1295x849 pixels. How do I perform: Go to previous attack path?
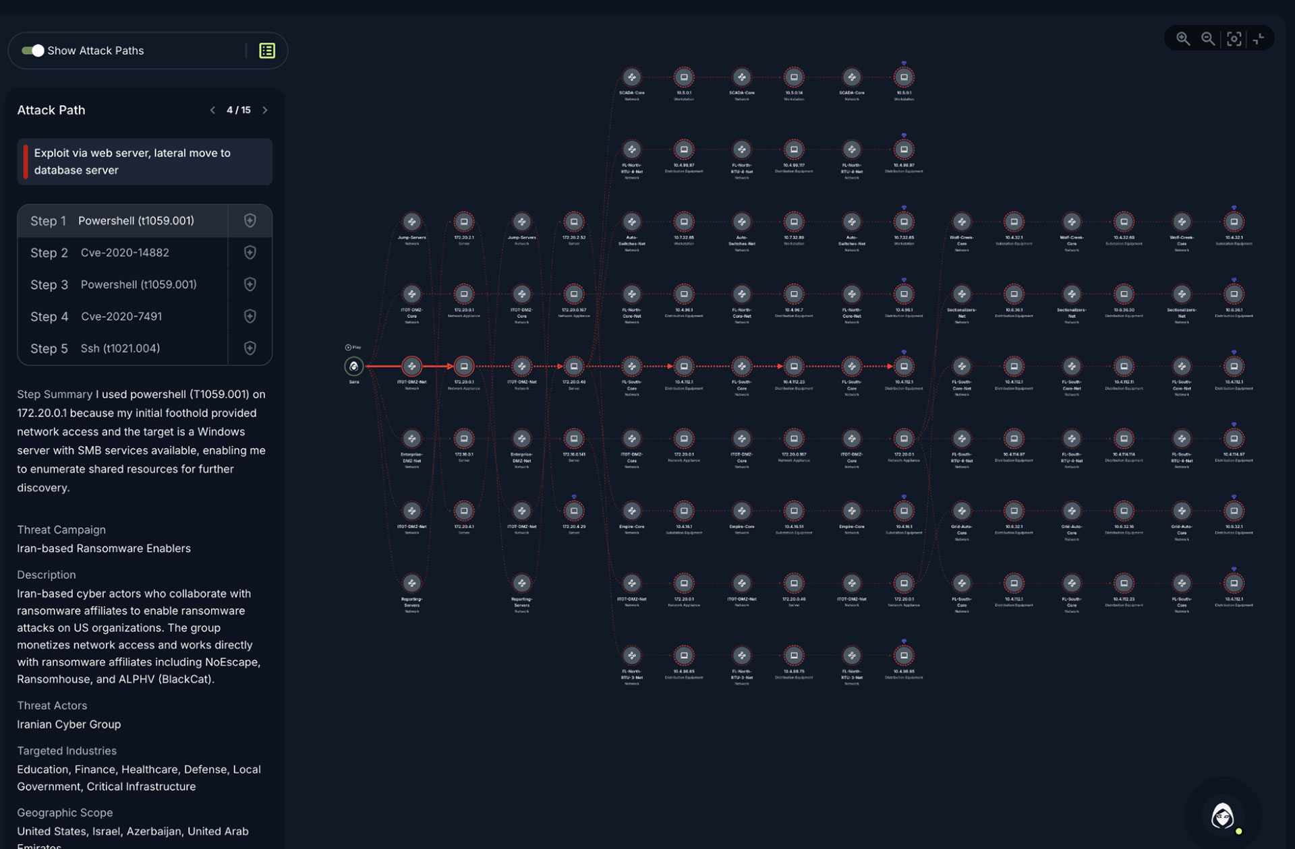(x=212, y=111)
